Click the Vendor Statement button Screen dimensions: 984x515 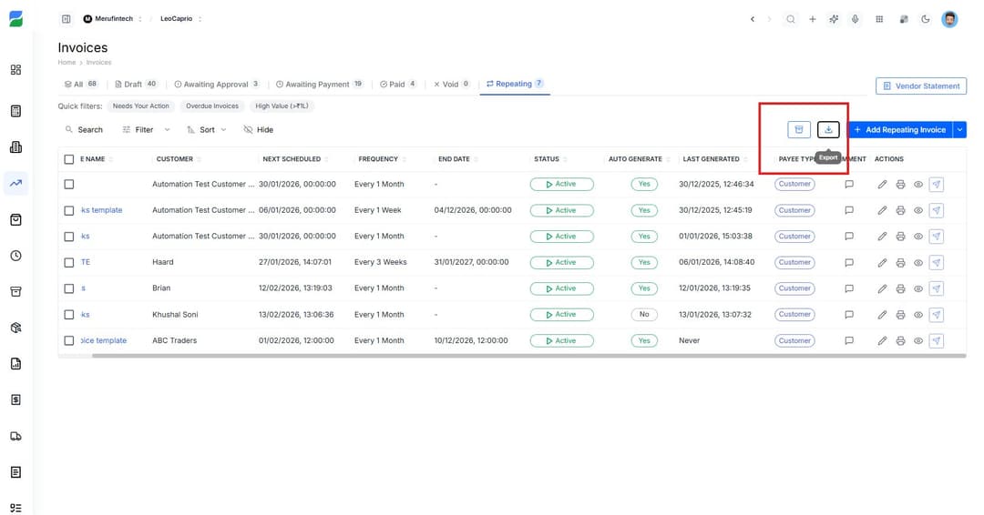(x=920, y=86)
